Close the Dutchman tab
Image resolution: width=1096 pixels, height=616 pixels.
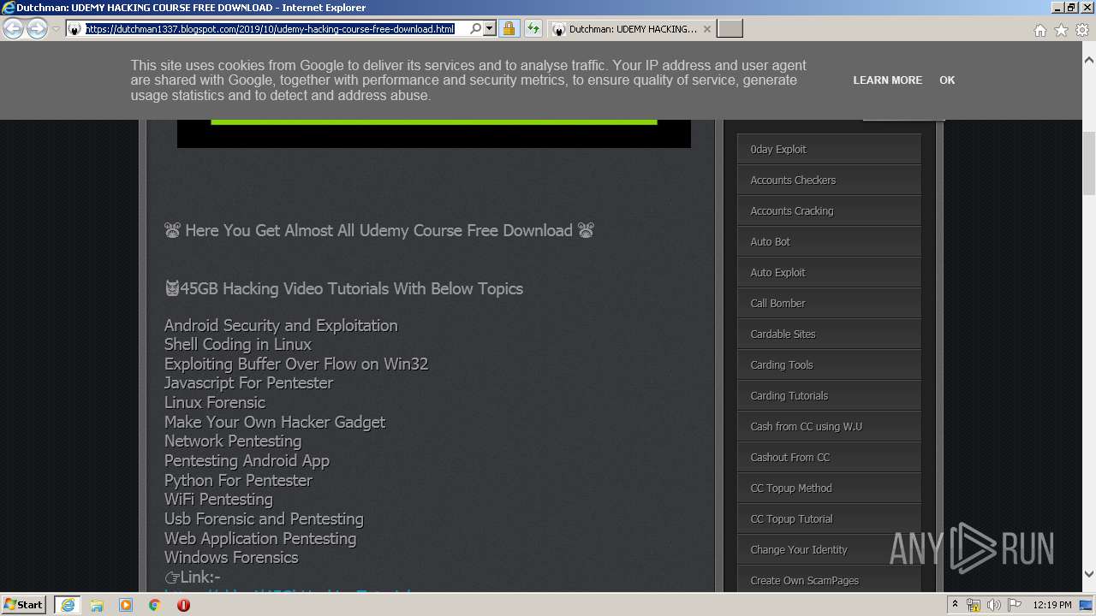(707, 29)
